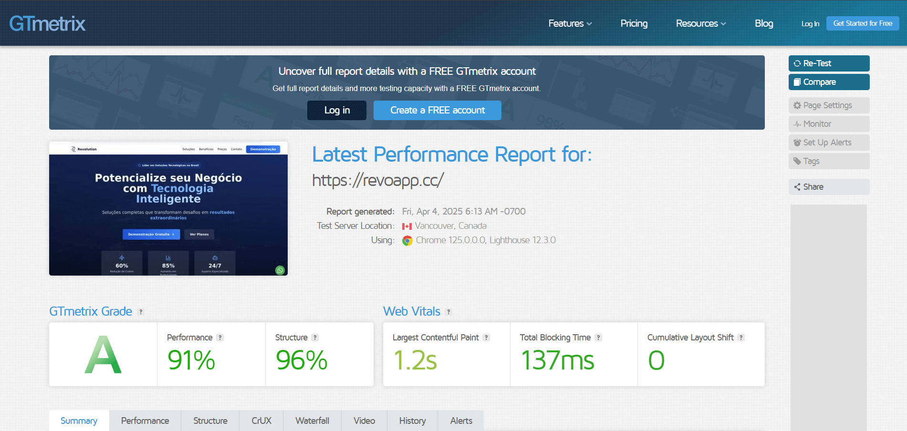Click the Re-Test button
The height and width of the screenshot is (431, 907).
tap(829, 63)
